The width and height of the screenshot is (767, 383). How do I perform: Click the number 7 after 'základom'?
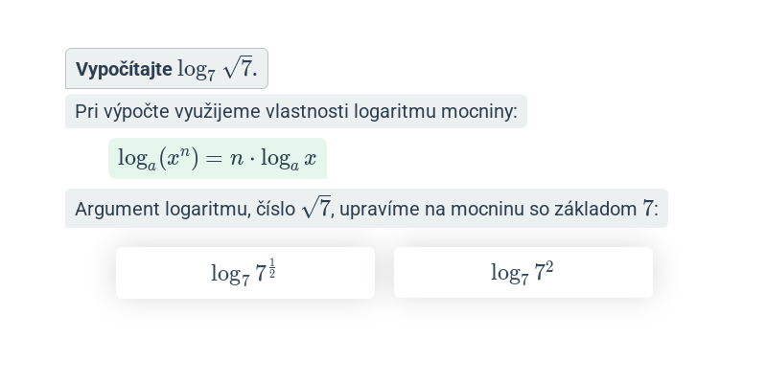pyautogui.click(x=647, y=209)
